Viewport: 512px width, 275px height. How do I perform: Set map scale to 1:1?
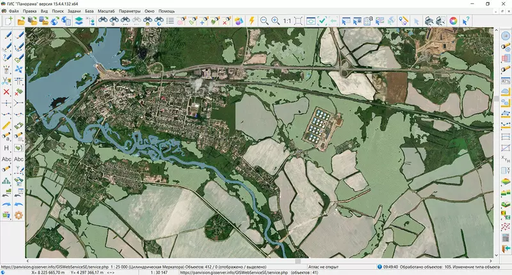tap(287, 21)
